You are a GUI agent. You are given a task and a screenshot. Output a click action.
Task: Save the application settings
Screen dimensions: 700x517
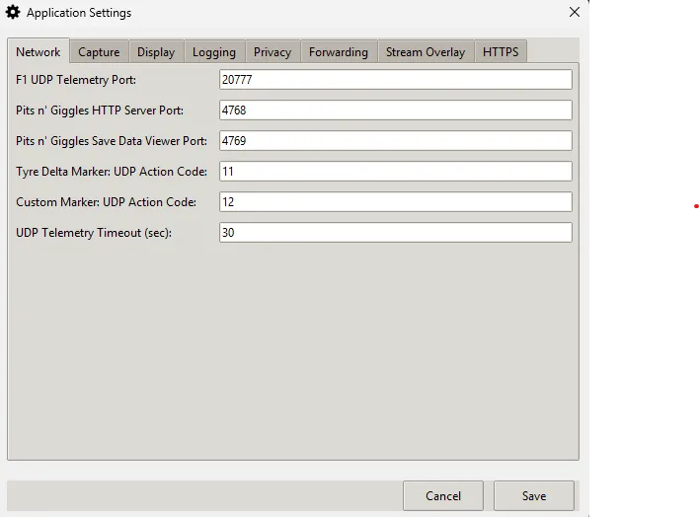pyautogui.click(x=534, y=495)
